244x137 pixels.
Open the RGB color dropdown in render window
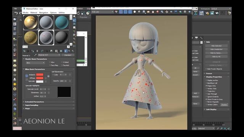(x=103, y=12)
